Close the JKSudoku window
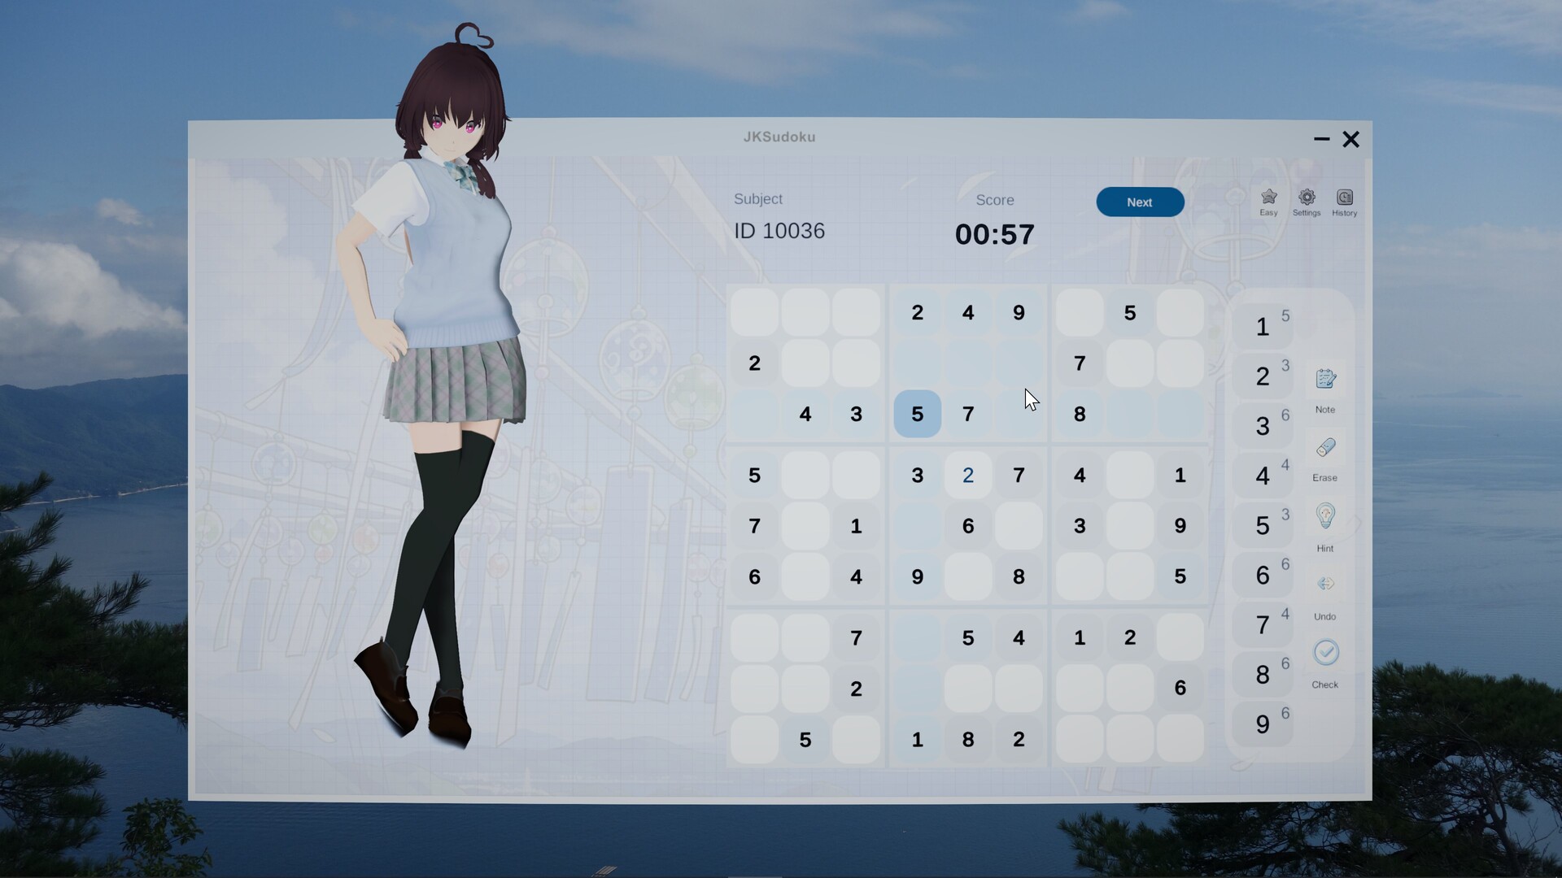The width and height of the screenshot is (1562, 878). (x=1351, y=139)
